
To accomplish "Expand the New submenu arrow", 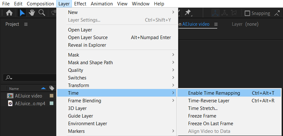I will point(173,12).
